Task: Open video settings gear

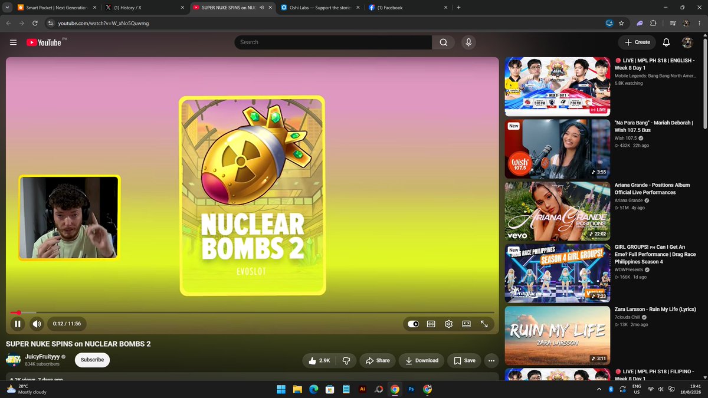Action: [448, 324]
